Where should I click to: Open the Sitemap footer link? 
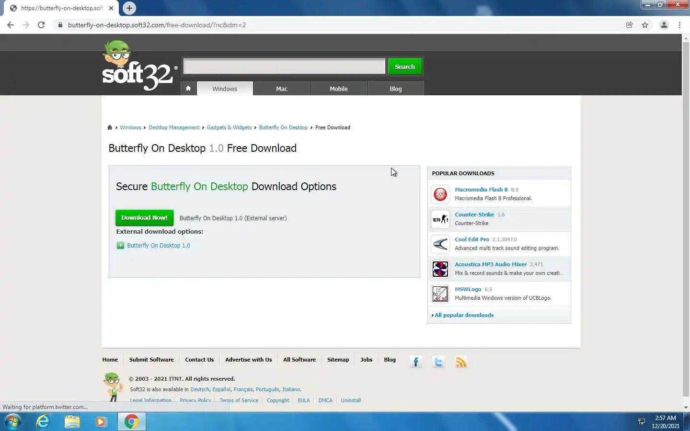338,360
